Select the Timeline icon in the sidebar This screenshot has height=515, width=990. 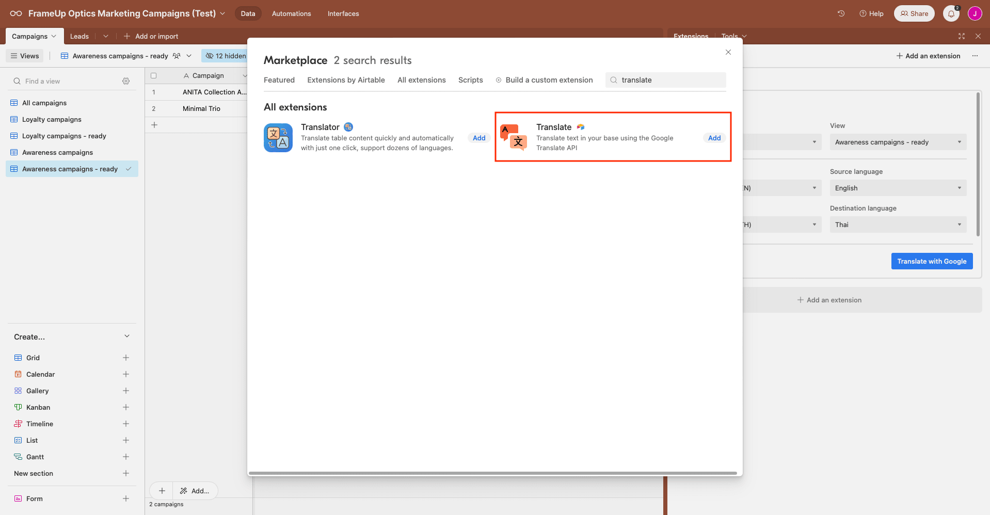coord(18,424)
